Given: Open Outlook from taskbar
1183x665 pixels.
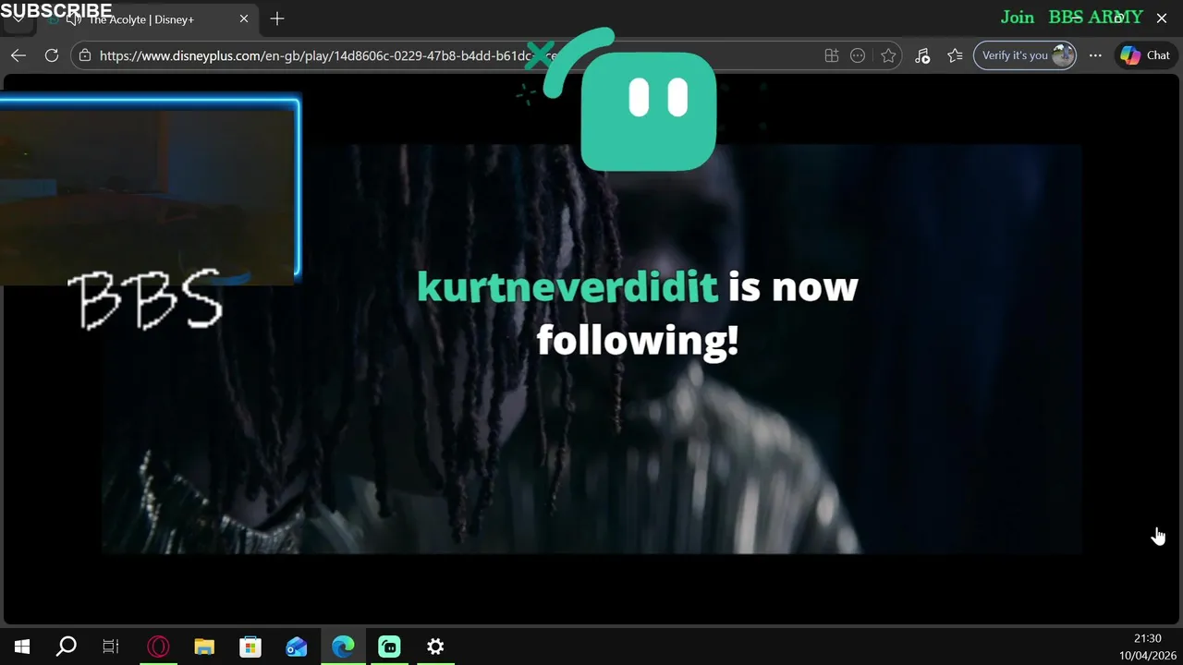Looking at the screenshot, I should click(297, 647).
